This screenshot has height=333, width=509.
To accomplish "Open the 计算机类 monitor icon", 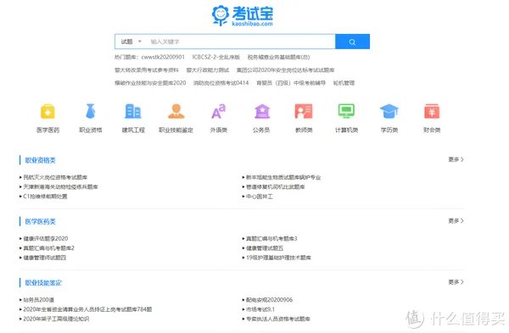I will coord(346,111).
